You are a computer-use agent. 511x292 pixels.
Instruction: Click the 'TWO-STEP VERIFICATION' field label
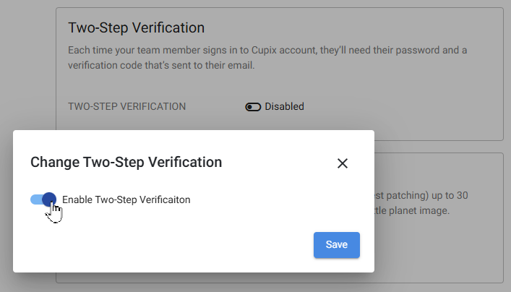click(126, 106)
